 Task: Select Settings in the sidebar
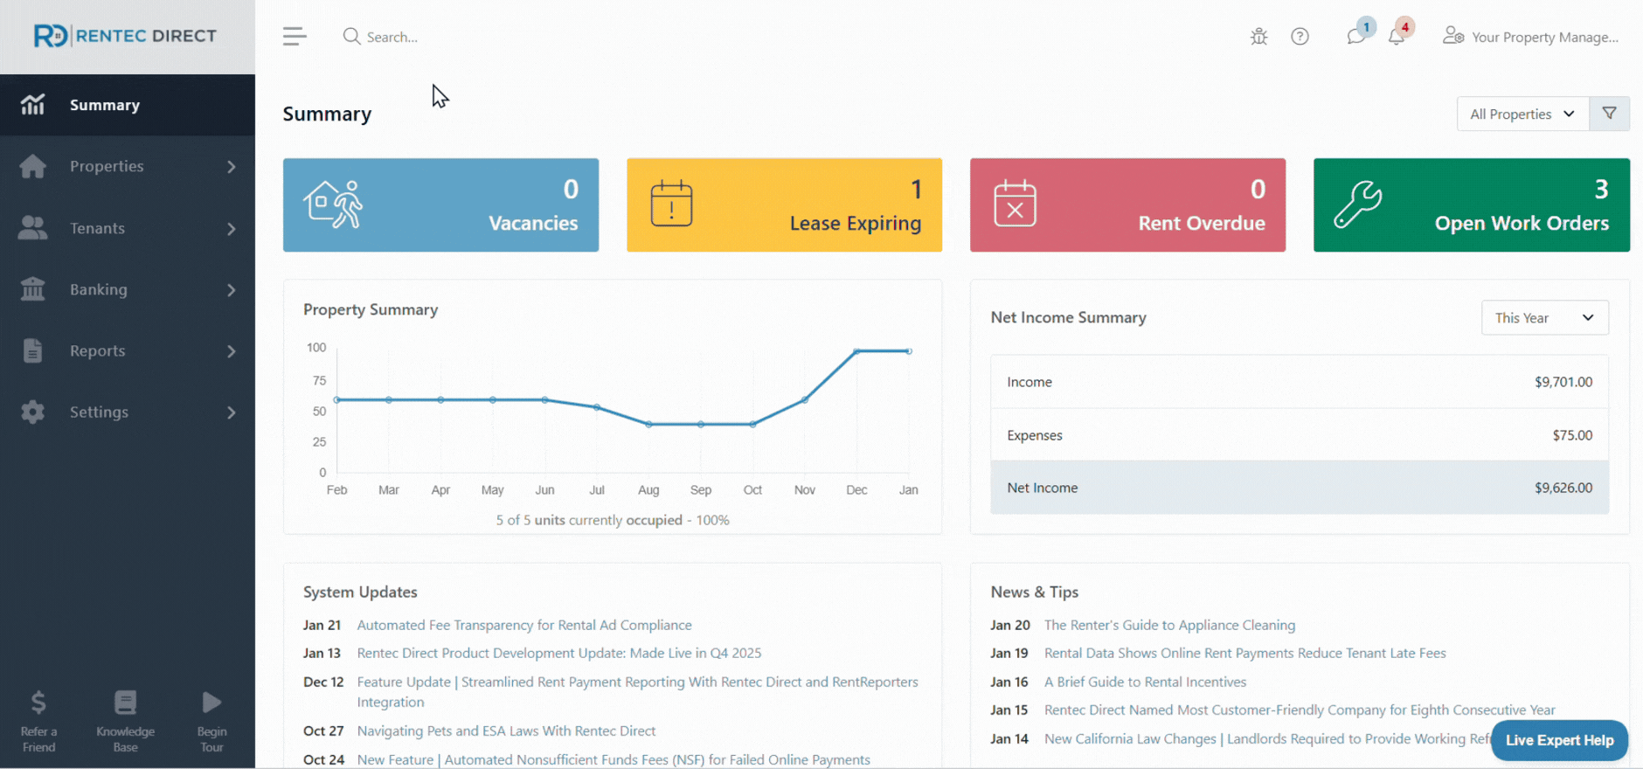pyautogui.click(x=128, y=412)
